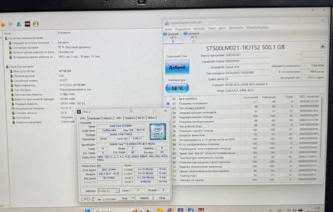Click the CPU-Z title bar app icon
Screen dimensions: 333x212
(x=79, y=112)
